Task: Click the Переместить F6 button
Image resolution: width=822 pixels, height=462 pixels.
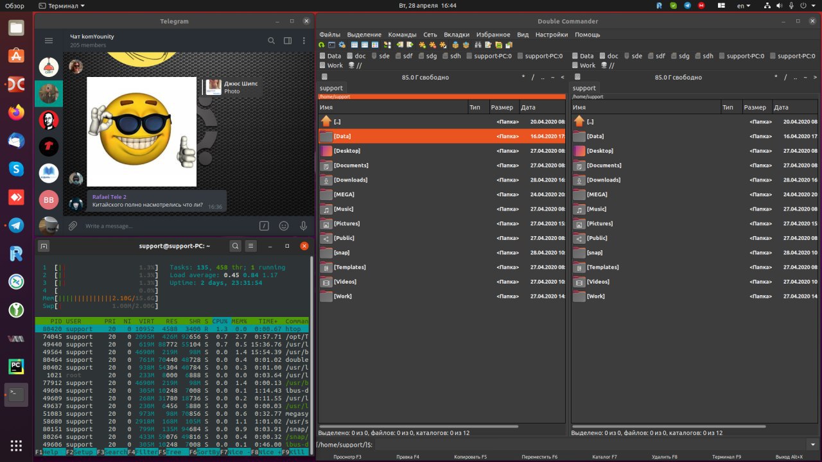Action: [x=539, y=457]
